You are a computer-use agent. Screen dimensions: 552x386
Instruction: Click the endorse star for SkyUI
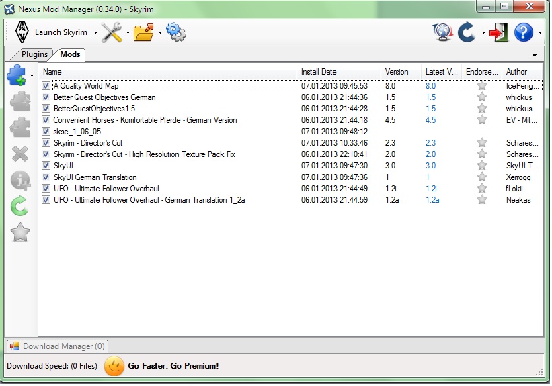point(481,166)
